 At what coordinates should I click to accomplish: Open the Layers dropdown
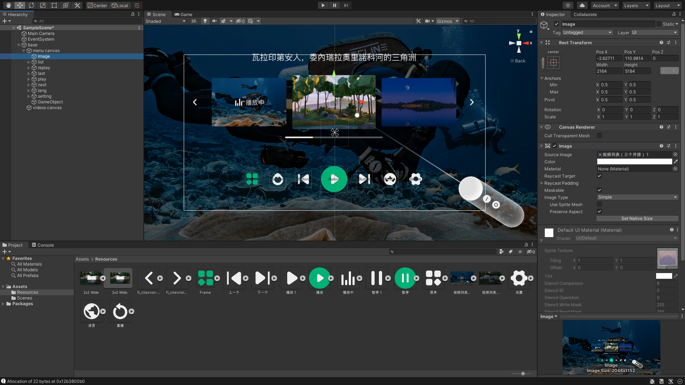point(636,5)
